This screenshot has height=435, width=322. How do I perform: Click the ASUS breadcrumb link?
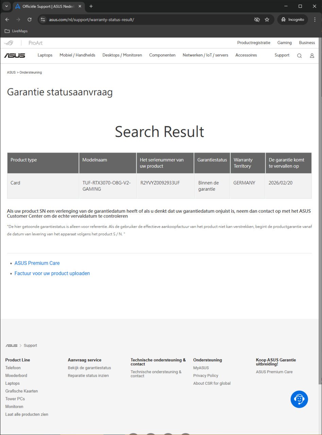pos(11,72)
